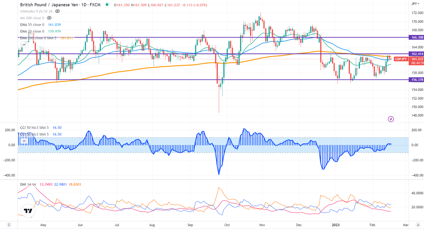
Task: Click the 162.414 horizontal line price label
Action: [x=416, y=54]
